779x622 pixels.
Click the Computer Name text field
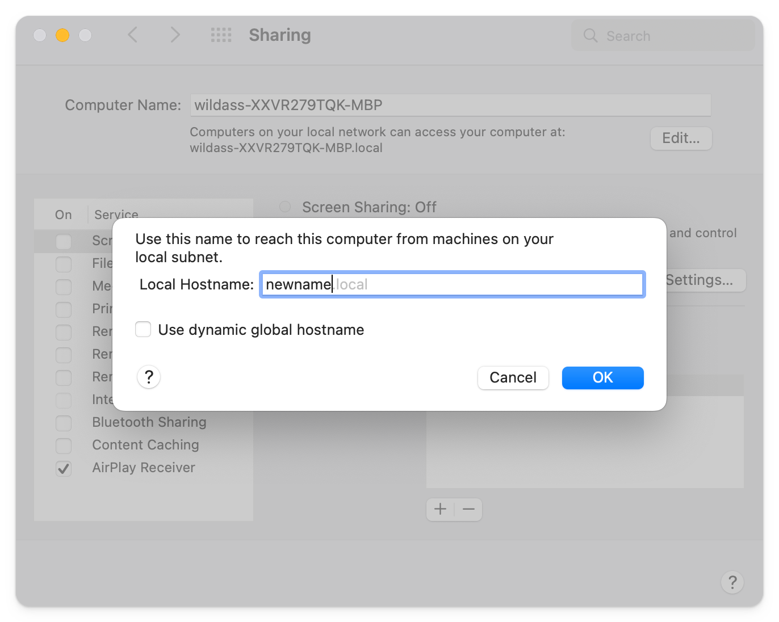(x=450, y=104)
